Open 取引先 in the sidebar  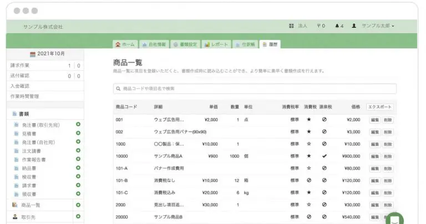[28, 217]
